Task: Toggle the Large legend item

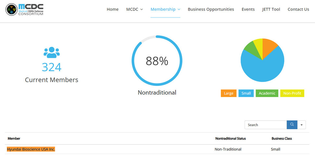Action: (x=229, y=93)
